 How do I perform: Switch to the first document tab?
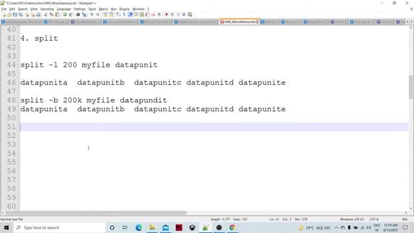tap(21, 22)
